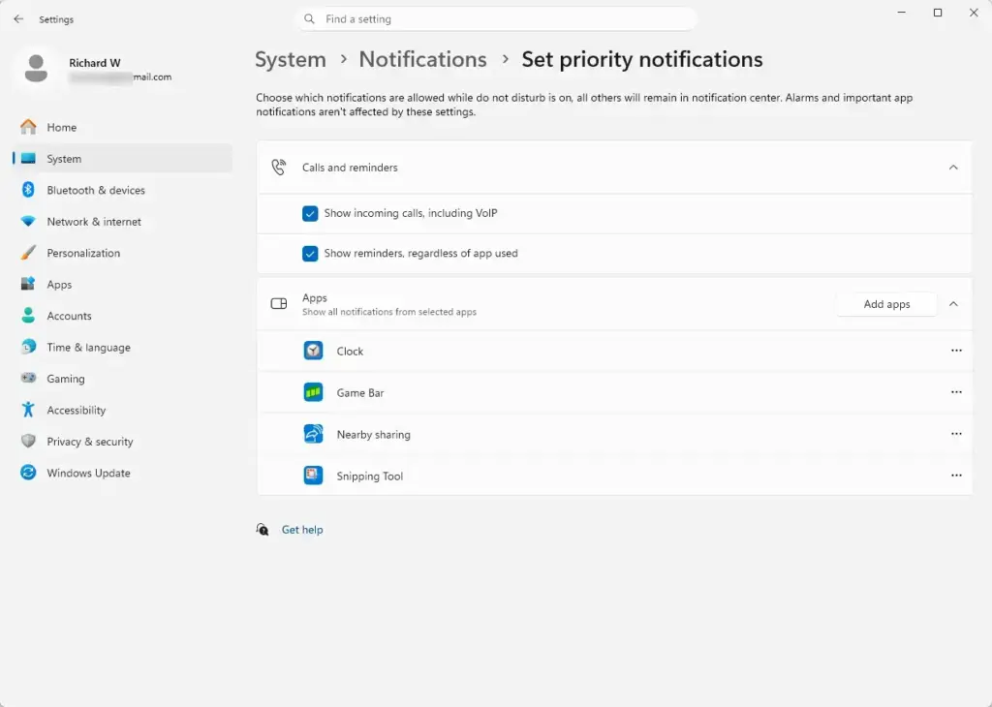Click the Nearby sharing app icon
992x707 pixels.
click(313, 435)
